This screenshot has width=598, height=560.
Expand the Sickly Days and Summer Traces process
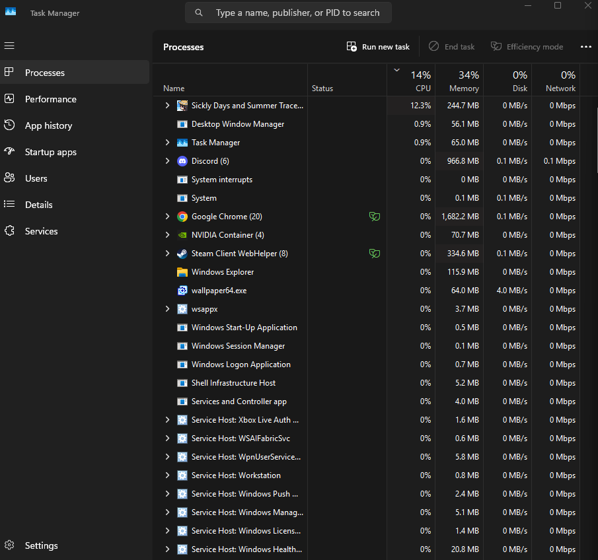(x=167, y=106)
